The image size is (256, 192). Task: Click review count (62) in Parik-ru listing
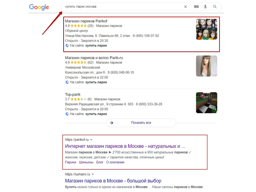click(91, 62)
